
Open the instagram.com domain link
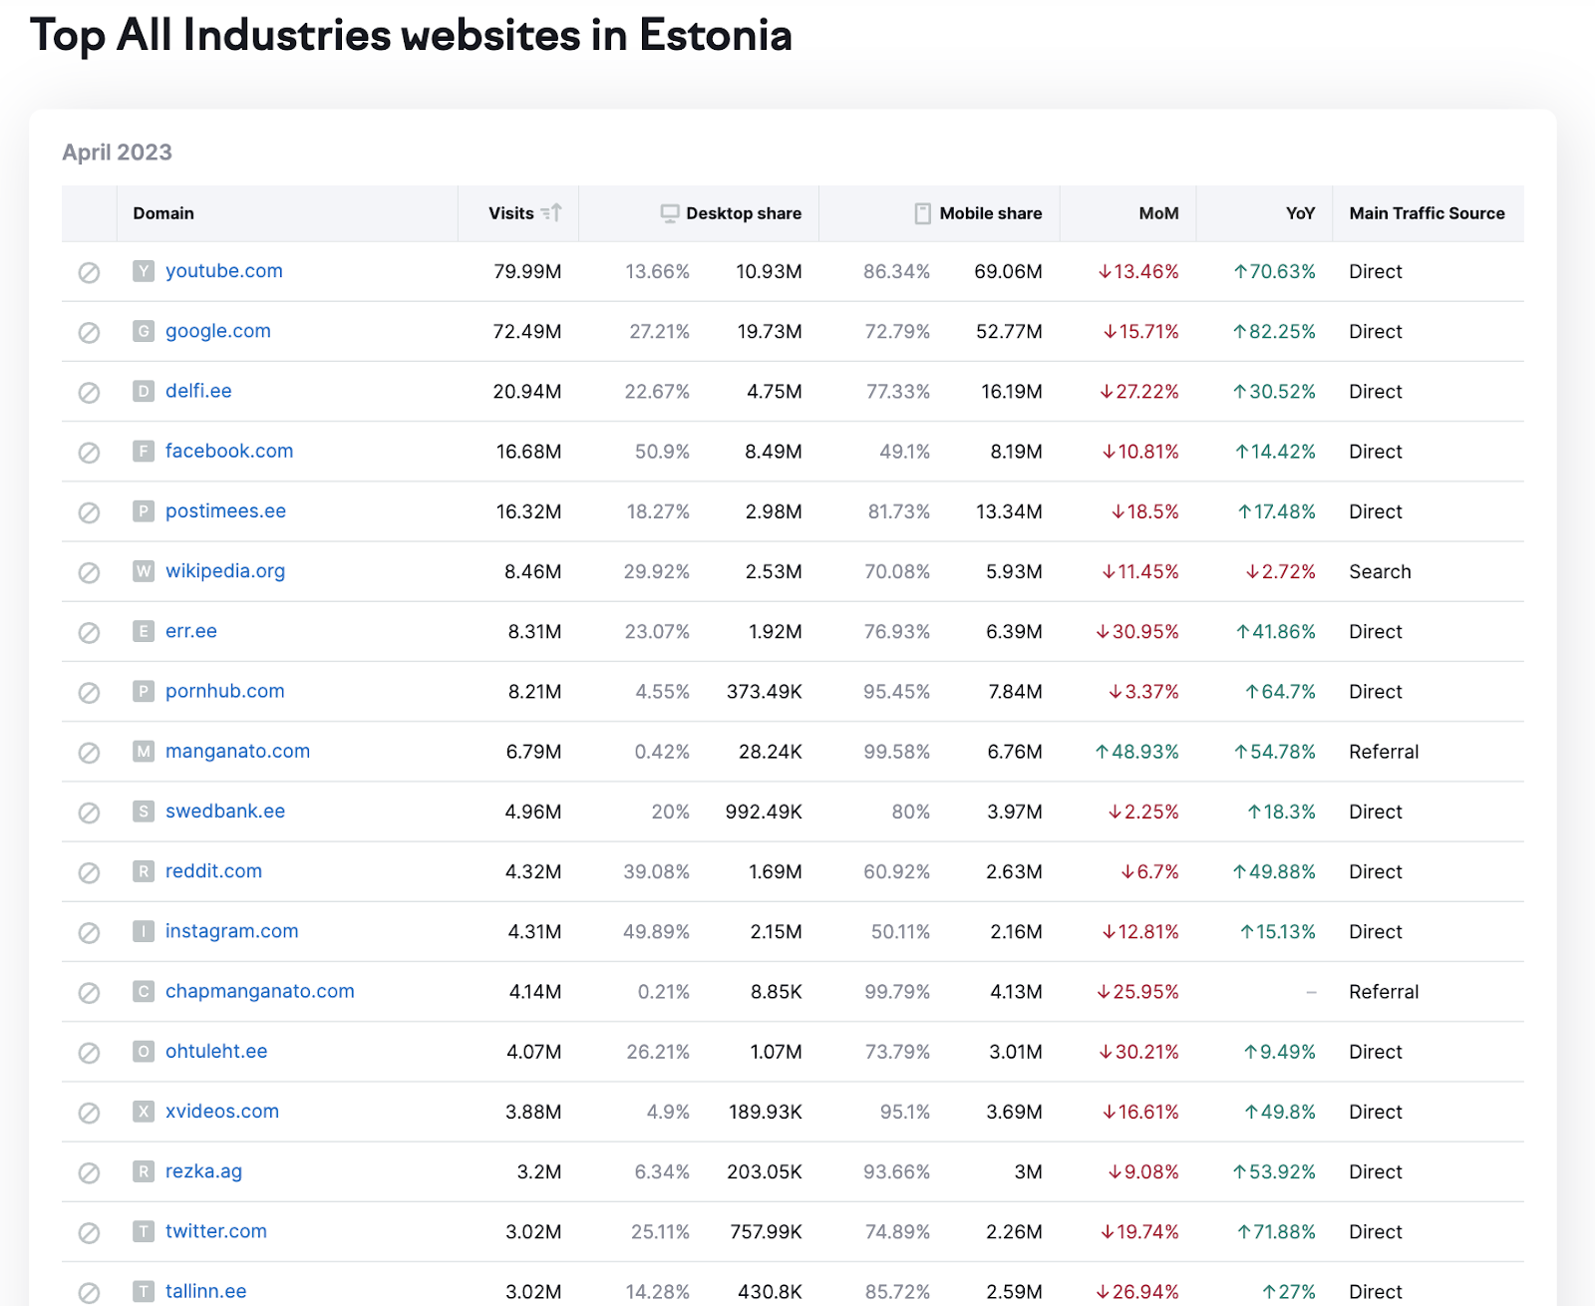[x=232, y=931]
